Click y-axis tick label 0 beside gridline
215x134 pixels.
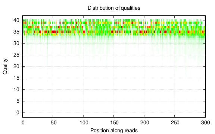pos(18,113)
